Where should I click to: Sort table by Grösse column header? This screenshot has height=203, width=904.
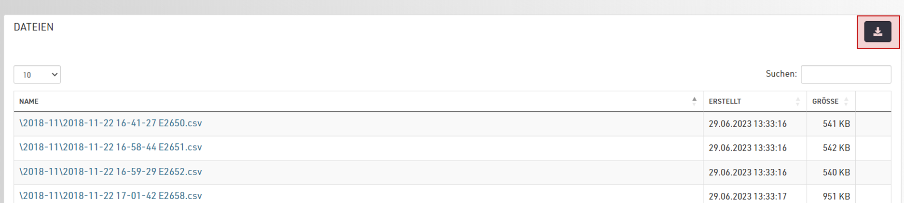pyautogui.click(x=825, y=101)
